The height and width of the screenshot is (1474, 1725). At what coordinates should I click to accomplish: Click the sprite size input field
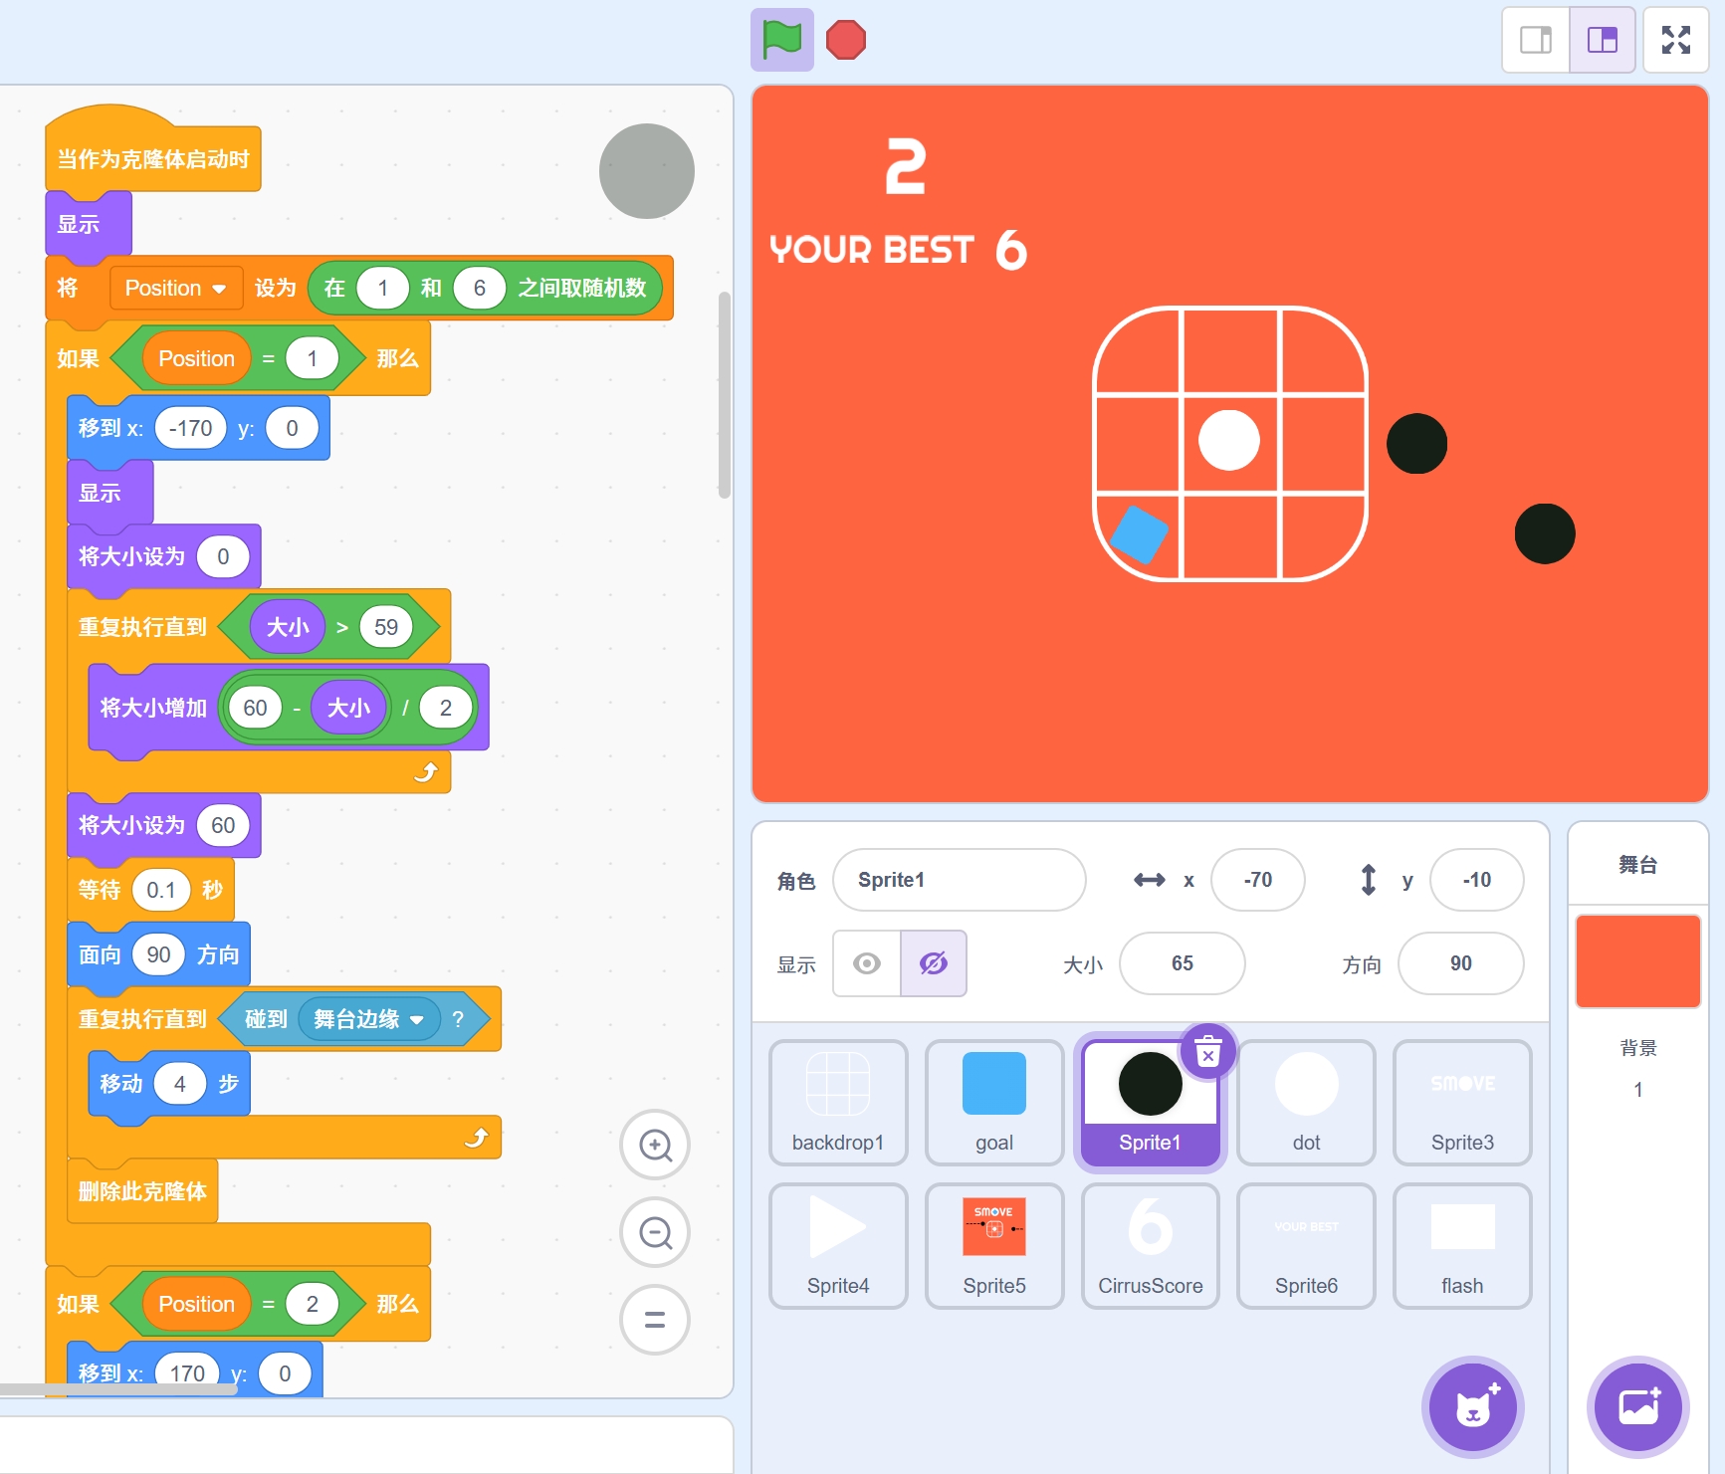1182,963
